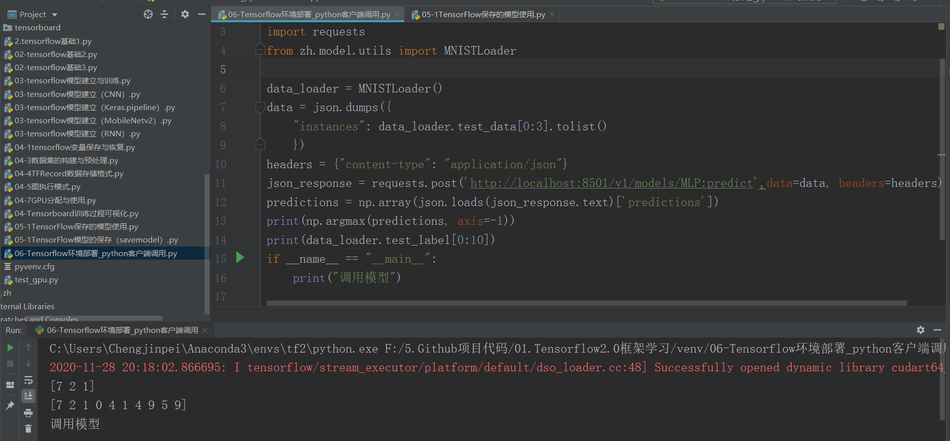Click line number 5 in gutter
This screenshot has width=950, height=441.
point(223,69)
